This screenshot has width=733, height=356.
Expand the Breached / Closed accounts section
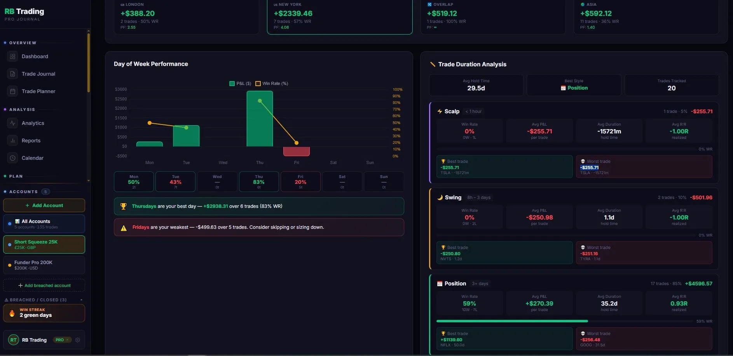pos(81,300)
